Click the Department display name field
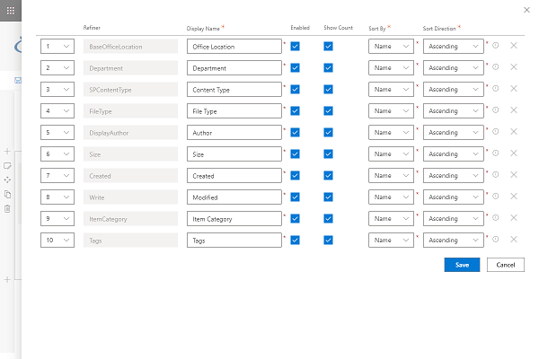 point(234,68)
